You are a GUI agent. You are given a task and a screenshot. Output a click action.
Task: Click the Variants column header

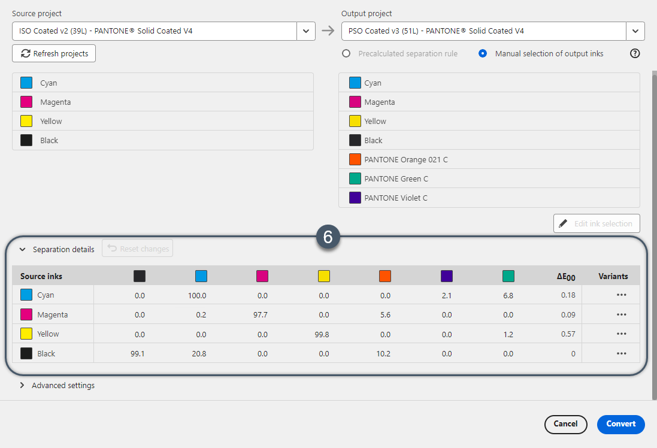click(x=613, y=276)
